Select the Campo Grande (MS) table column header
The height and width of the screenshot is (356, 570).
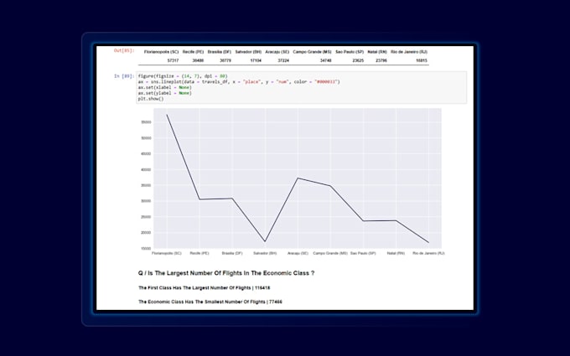313,52
